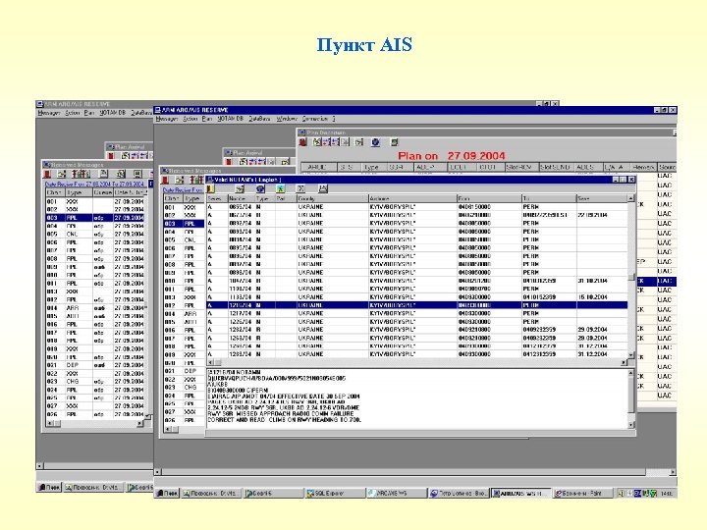Screen dimensions: 707x530
Task: Click Type column header in Plan Departure table
Action: click(373, 167)
